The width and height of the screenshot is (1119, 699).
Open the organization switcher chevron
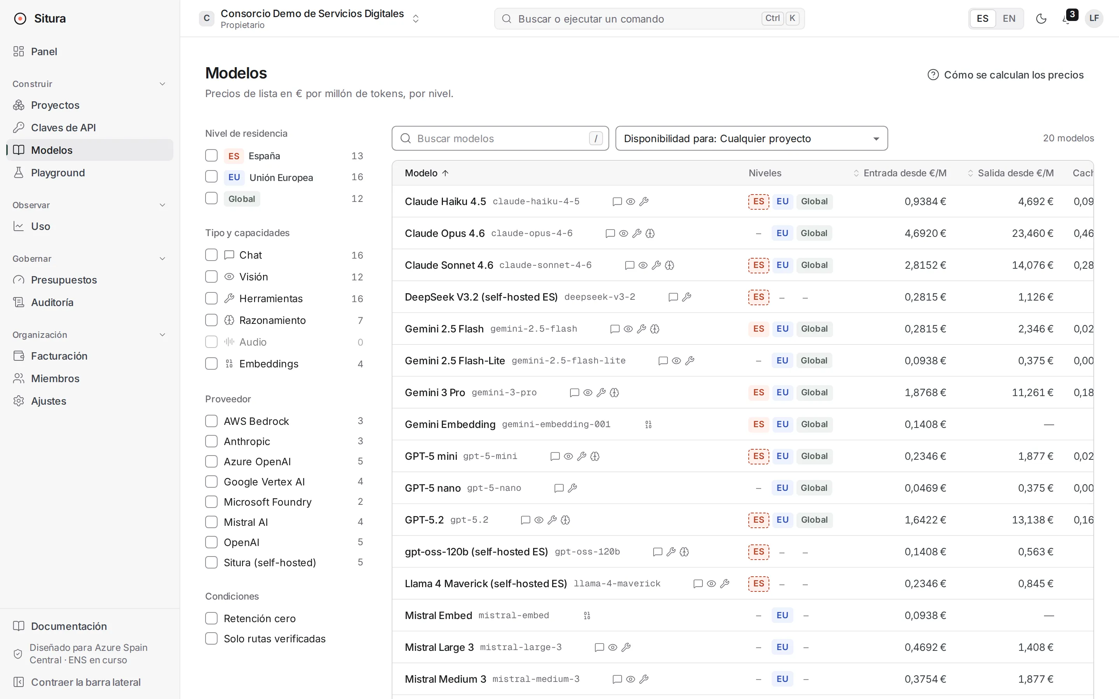[x=416, y=19]
